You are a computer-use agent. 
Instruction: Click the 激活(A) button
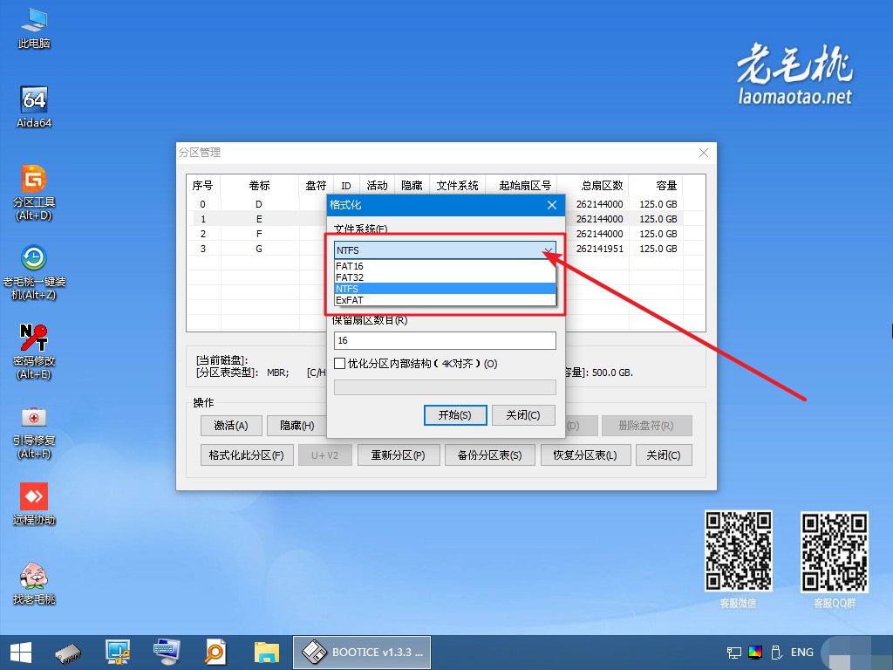point(230,426)
